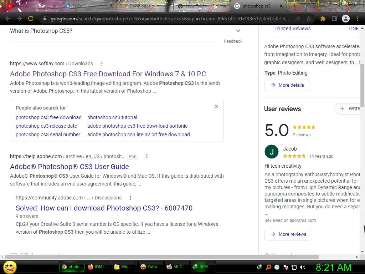Open more options for softlay.com result

tap(102, 64)
